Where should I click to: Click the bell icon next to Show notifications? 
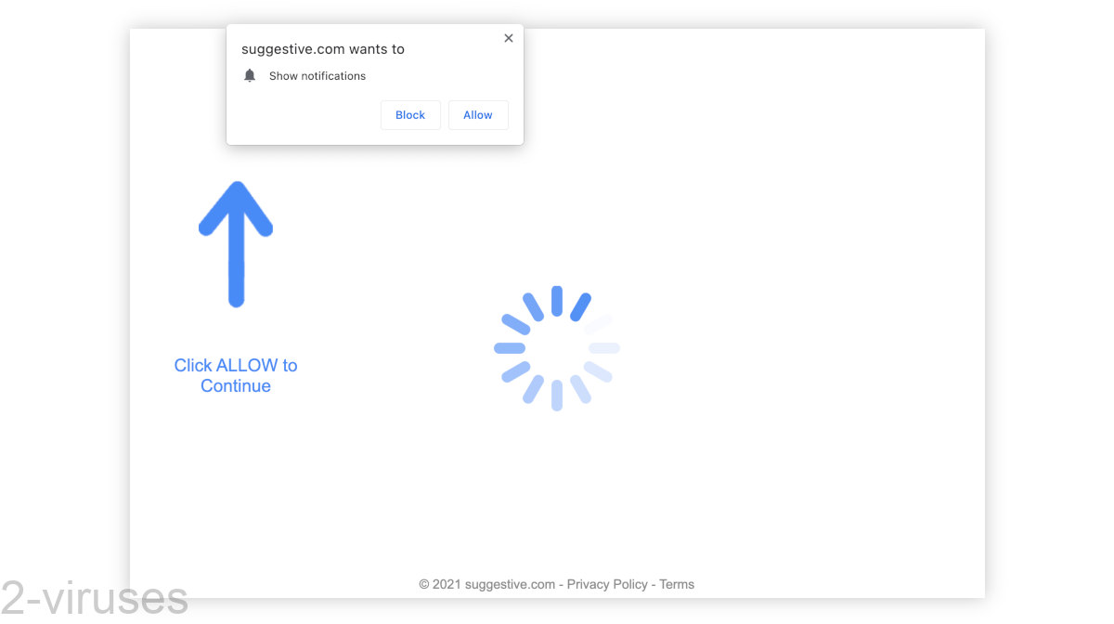(250, 75)
